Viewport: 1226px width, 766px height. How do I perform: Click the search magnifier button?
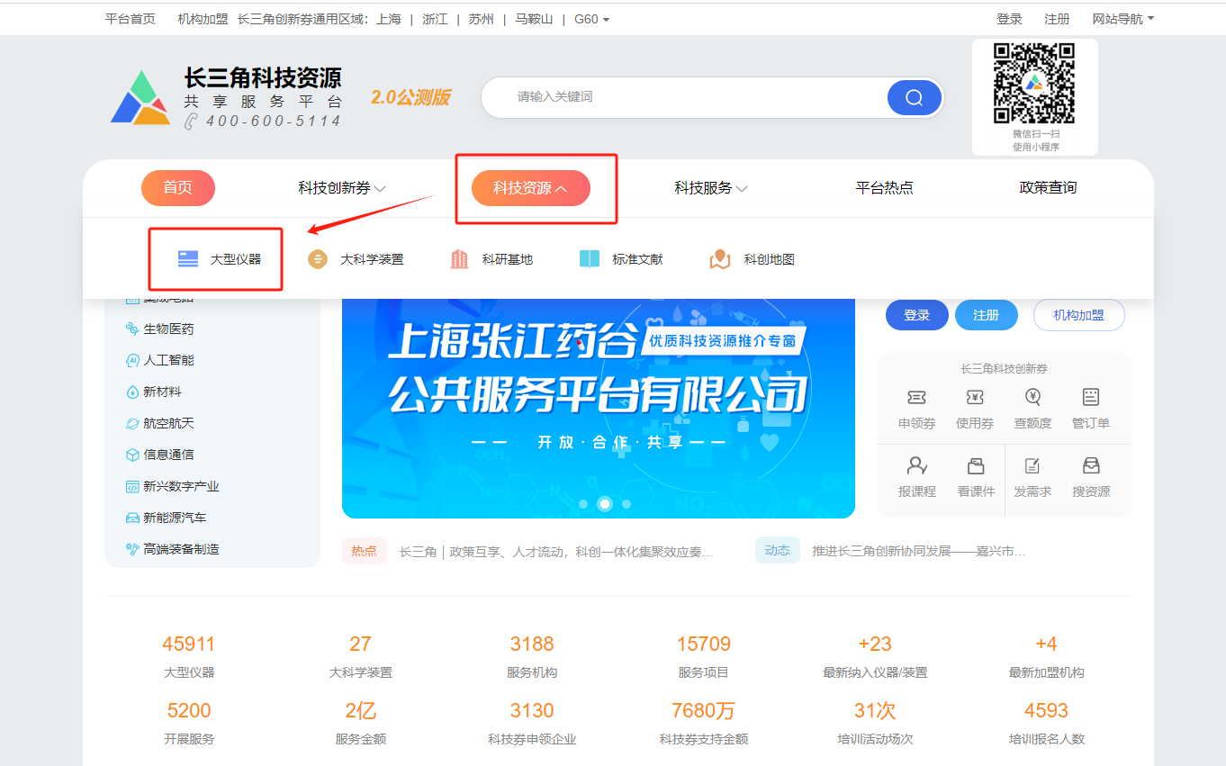pos(914,97)
